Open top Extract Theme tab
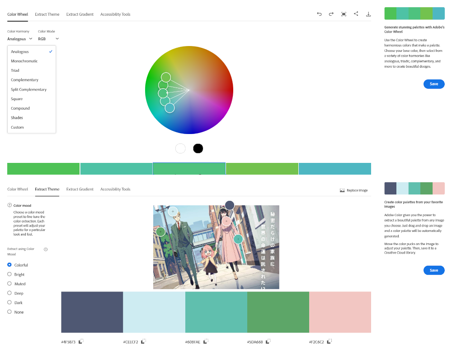This screenshot has height=361, width=452. (47, 14)
